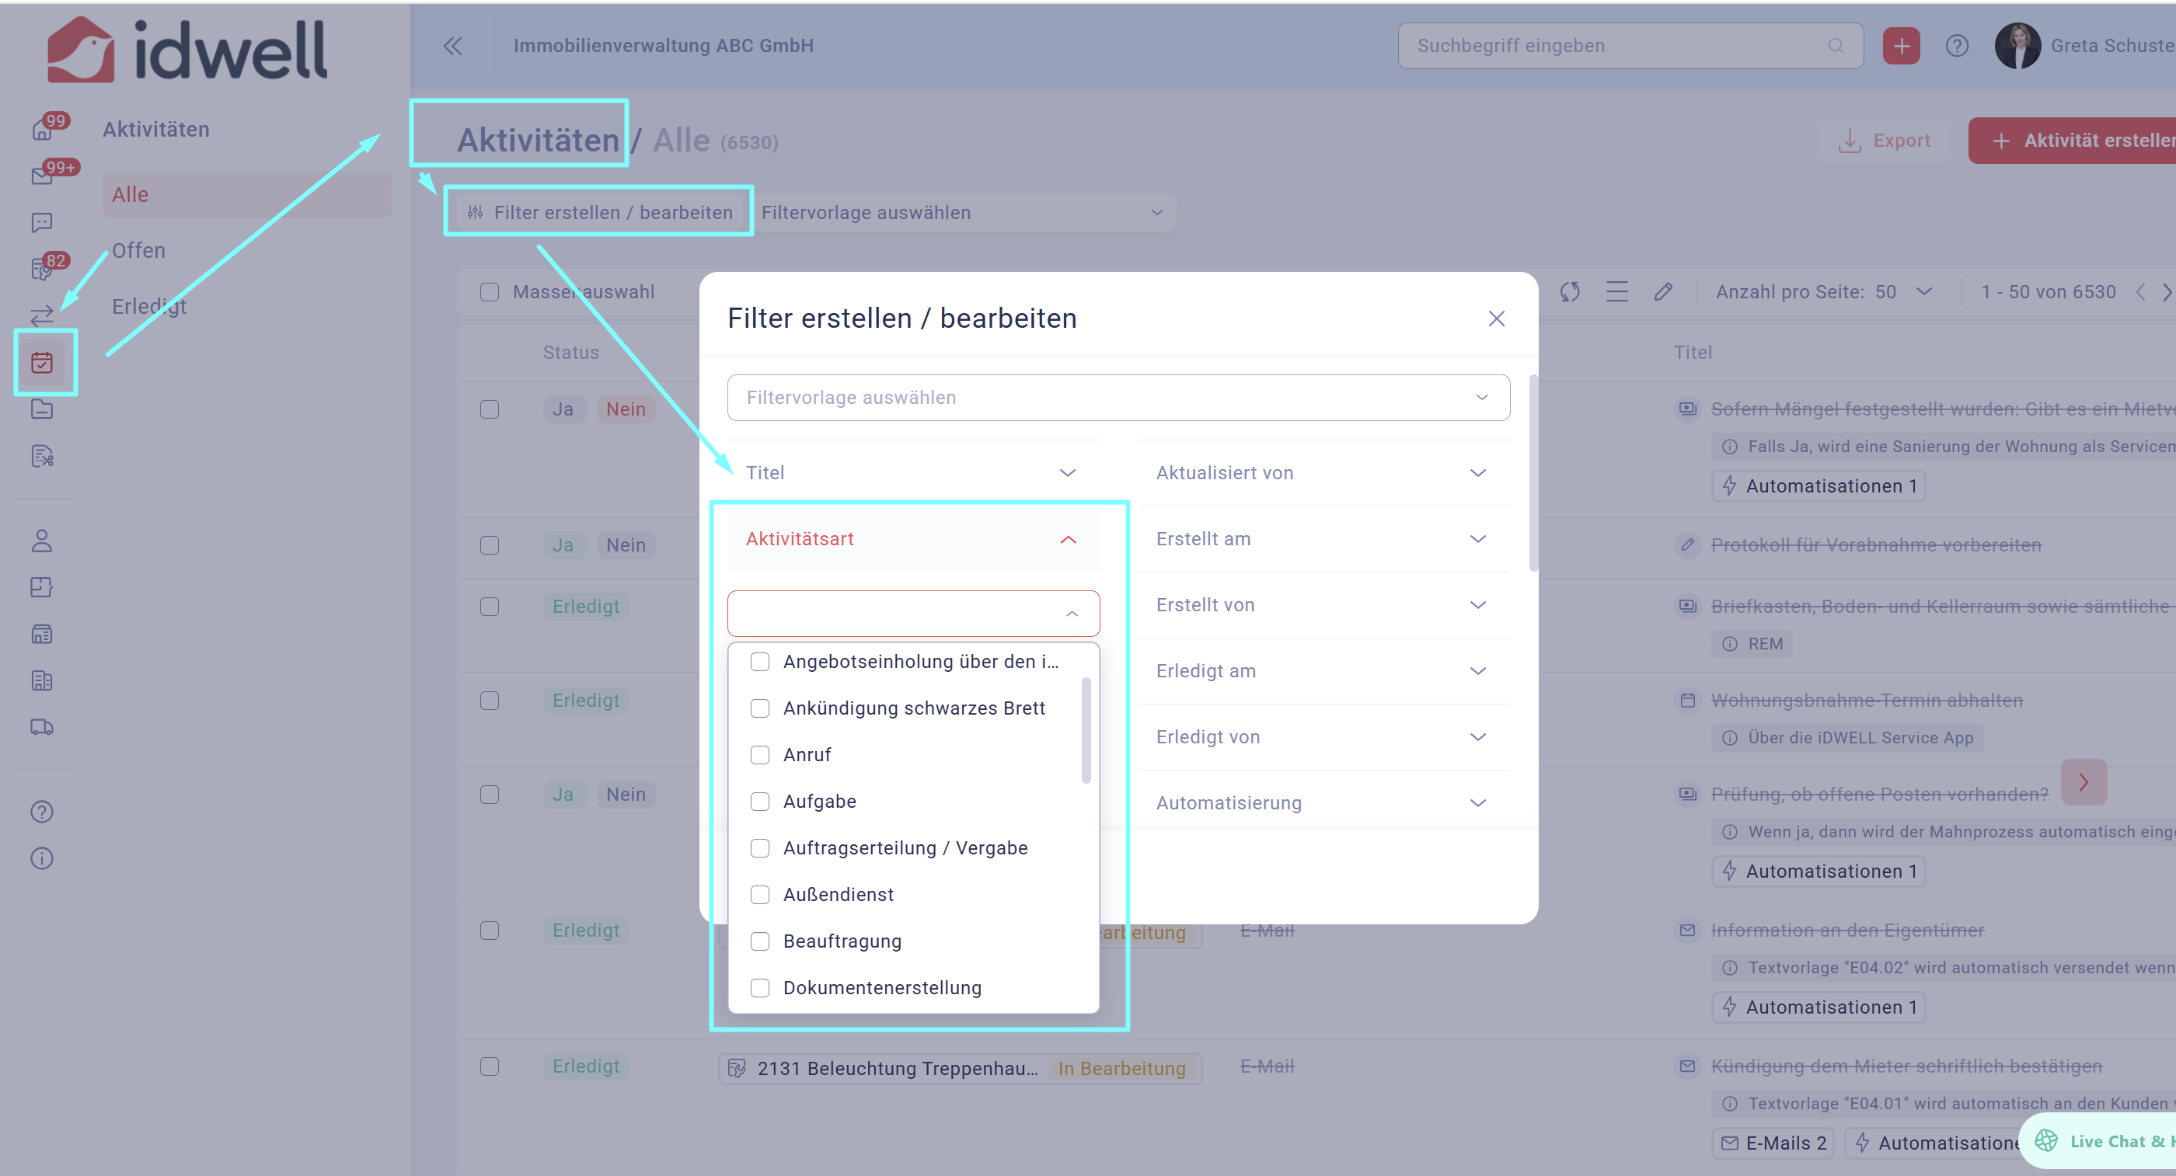2176x1176 pixels.
Task: Select the Offen activities menu item
Action: pos(139,251)
